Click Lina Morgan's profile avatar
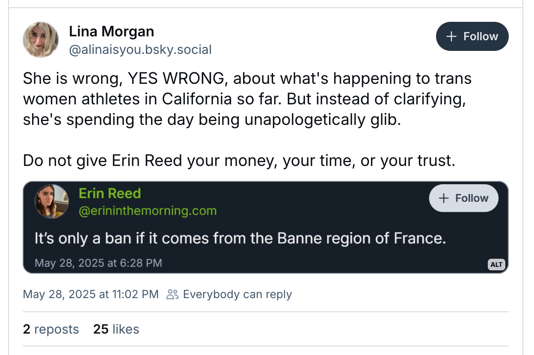 pos(41,40)
